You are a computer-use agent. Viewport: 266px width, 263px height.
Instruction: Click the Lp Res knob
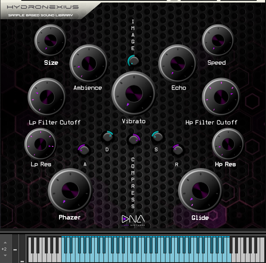coord(40,144)
